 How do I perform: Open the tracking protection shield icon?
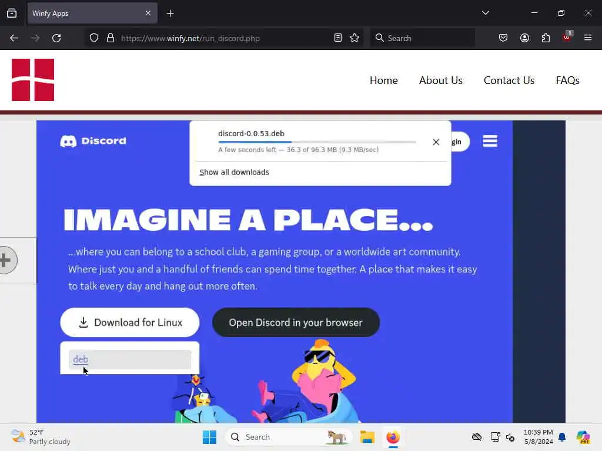pos(94,38)
